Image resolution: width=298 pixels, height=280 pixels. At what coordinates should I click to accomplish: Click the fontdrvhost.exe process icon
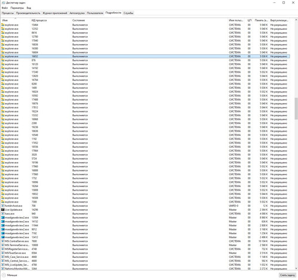(3, 206)
